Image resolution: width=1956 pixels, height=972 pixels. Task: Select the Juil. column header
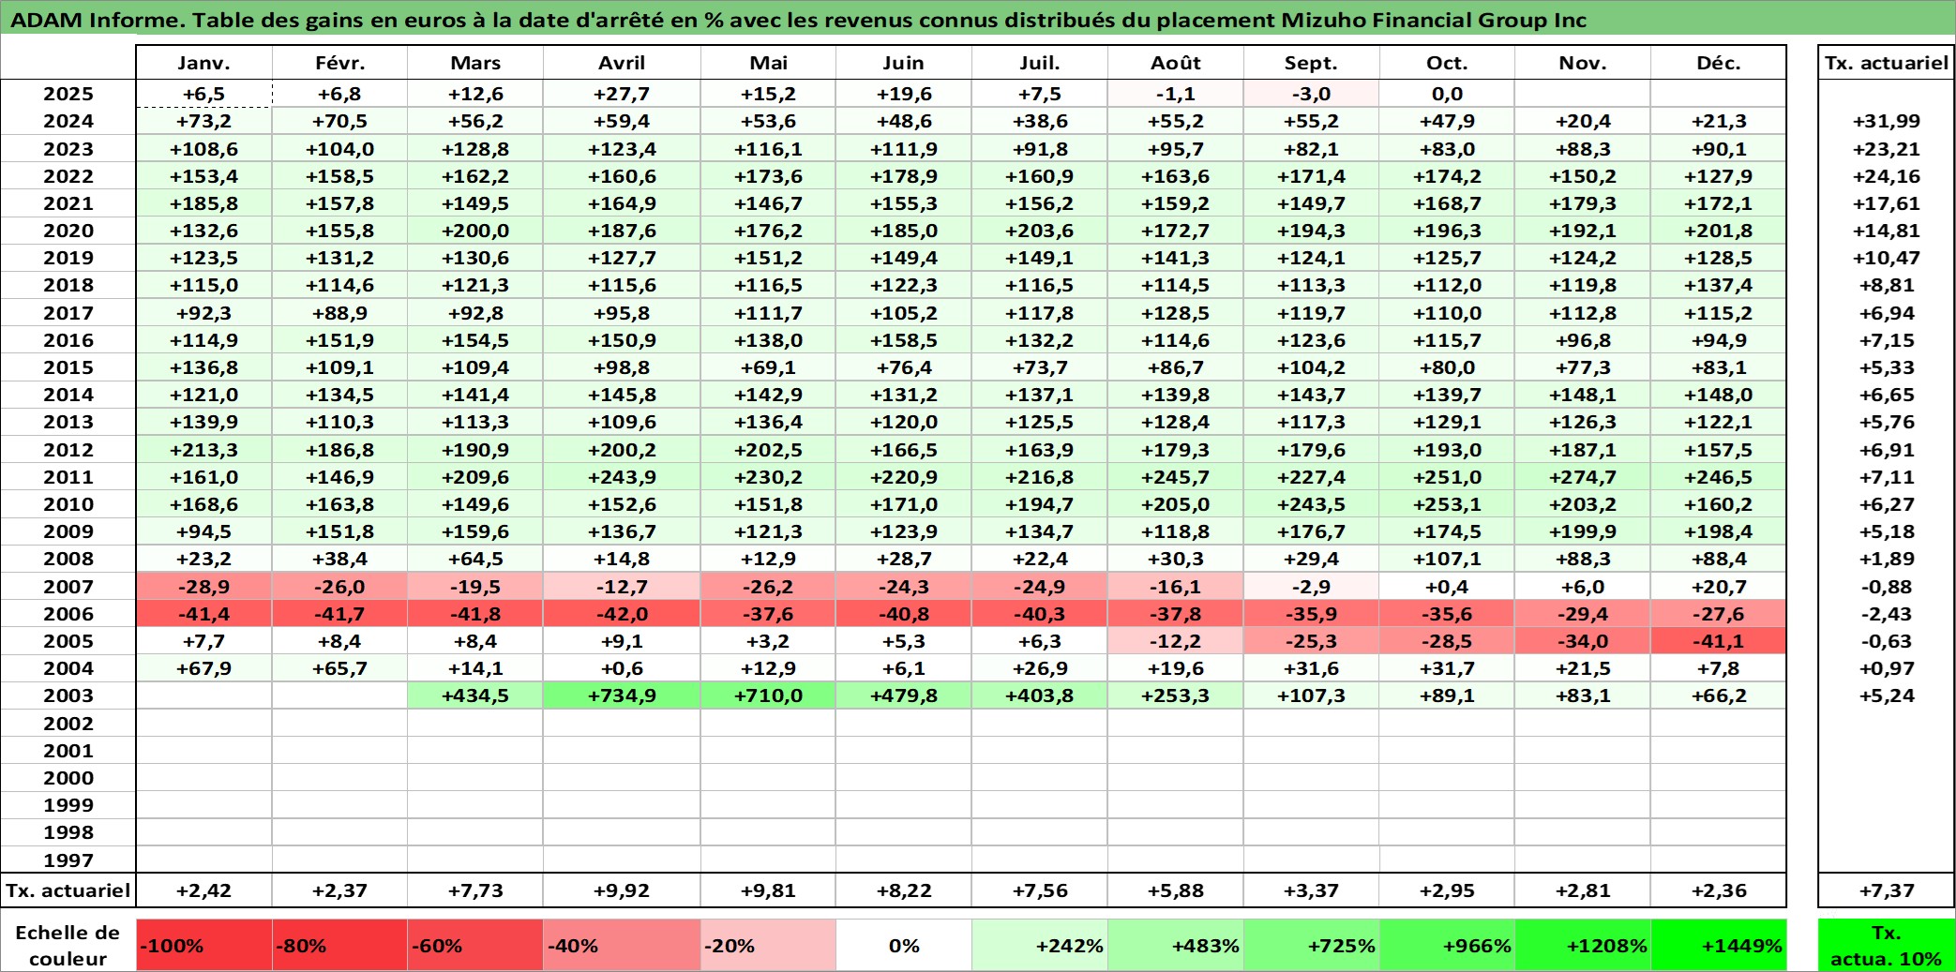coord(1040,63)
